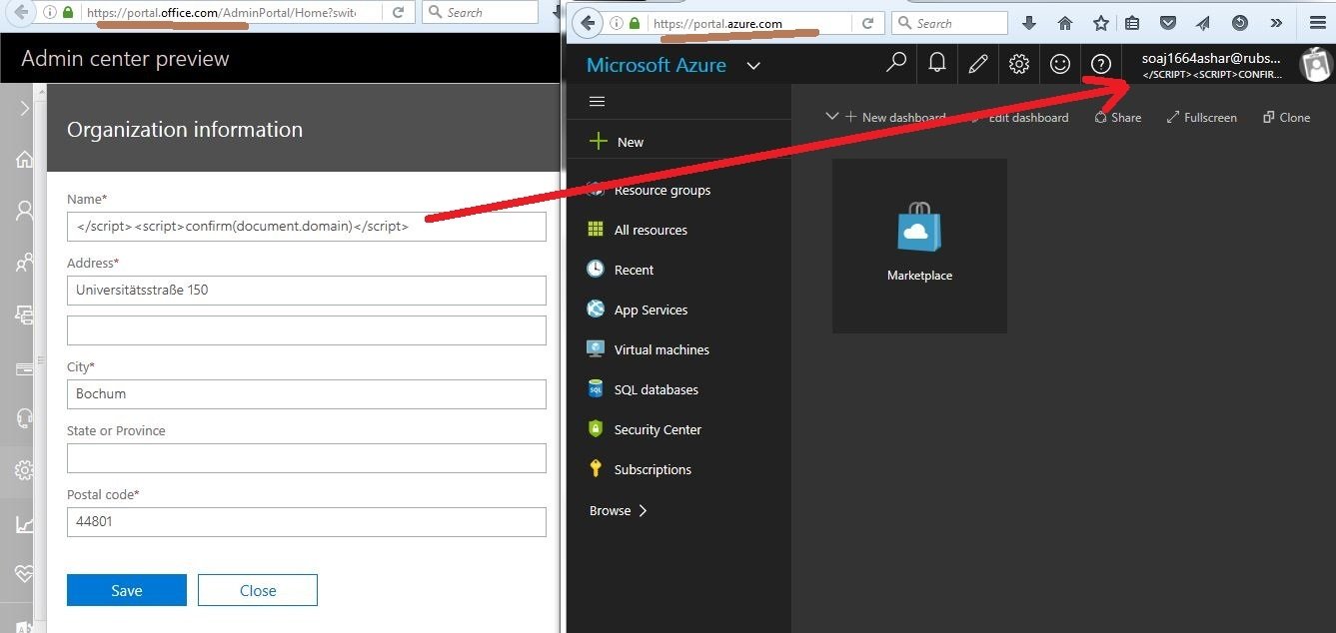
Task: Click Firefox Search box in Office window
Action: (480, 13)
